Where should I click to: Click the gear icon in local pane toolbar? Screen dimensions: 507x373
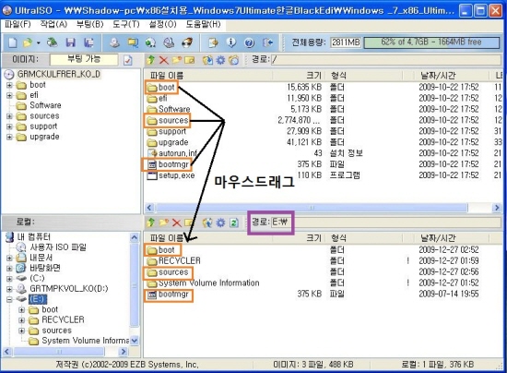coord(220,223)
